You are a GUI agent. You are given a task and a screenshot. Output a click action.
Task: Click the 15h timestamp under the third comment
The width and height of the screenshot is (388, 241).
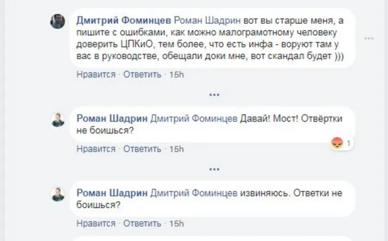coord(176,223)
